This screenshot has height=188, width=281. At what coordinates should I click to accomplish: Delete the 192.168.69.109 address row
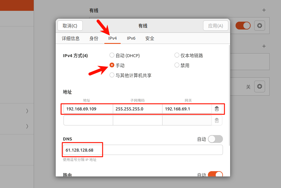[217, 109]
